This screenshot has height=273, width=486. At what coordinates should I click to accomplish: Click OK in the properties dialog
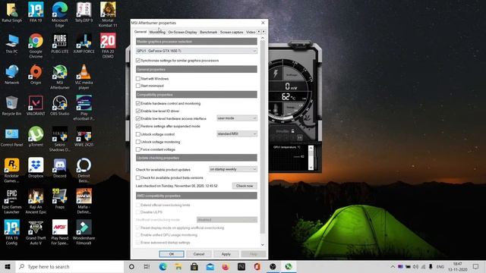tap(172, 254)
